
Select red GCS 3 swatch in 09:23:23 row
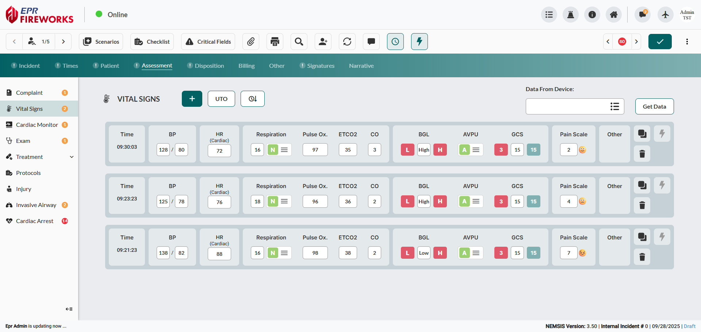pyautogui.click(x=501, y=202)
